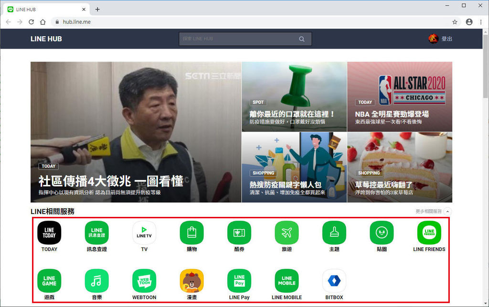
Task: Go forward to the next page
Action: 20,22
